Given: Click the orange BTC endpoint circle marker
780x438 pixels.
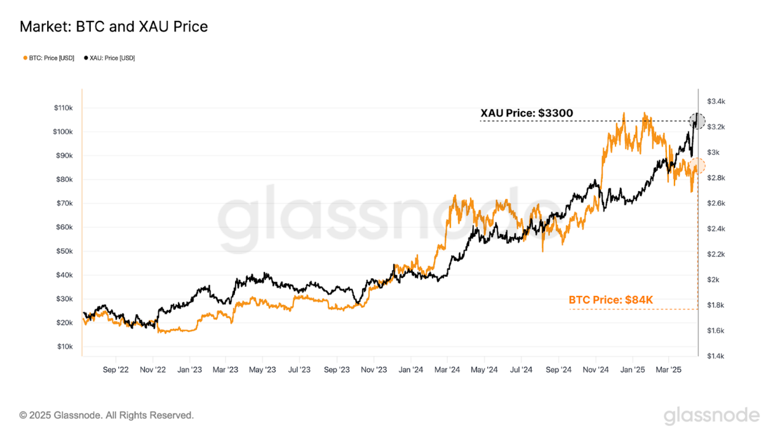Looking at the screenshot, I should tap(697, 165).
